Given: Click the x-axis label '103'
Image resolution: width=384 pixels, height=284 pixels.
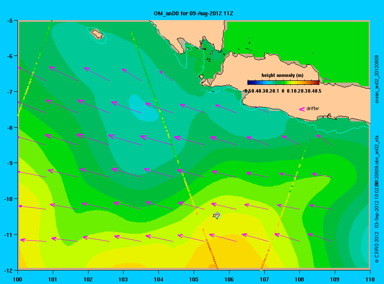Looking at the screenshot, I should point(123,279).
